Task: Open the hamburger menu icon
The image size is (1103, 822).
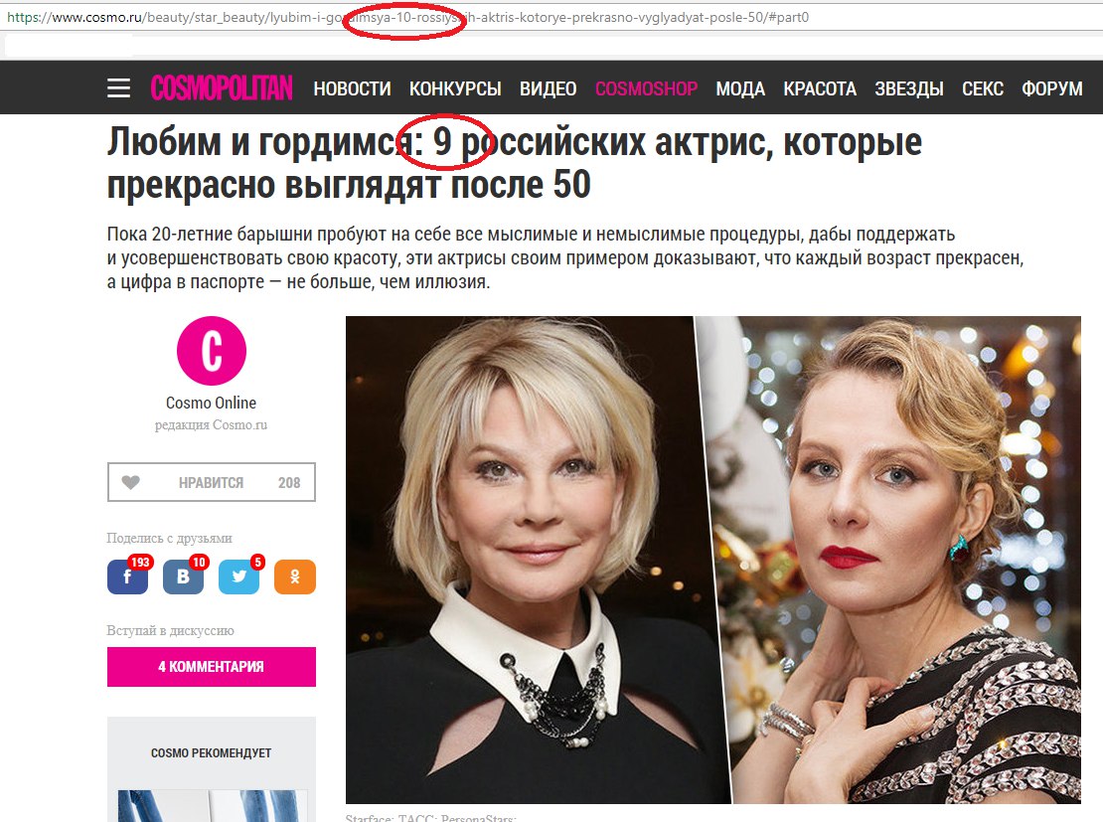Action: click(x=118, y=88)
